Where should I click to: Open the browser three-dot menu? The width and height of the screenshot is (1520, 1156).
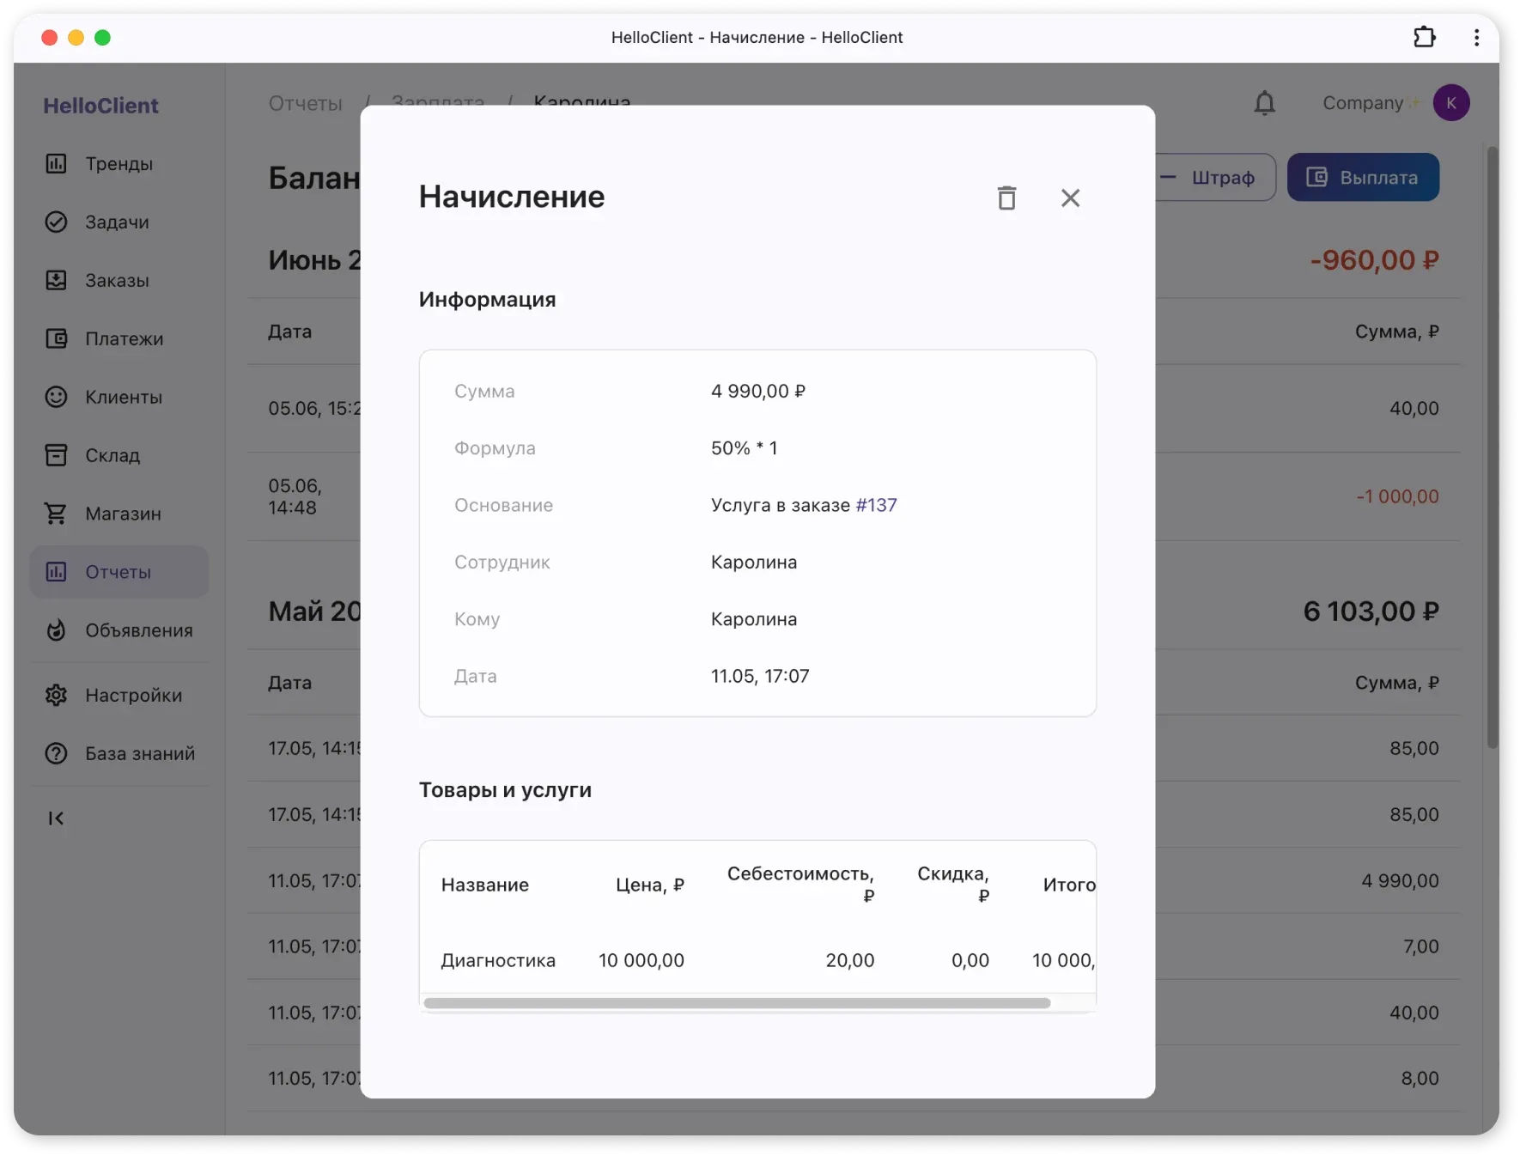pyautogui.click(x=1476, y=37)
